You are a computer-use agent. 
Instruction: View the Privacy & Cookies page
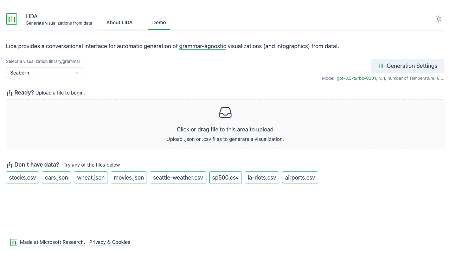[109, 242]
